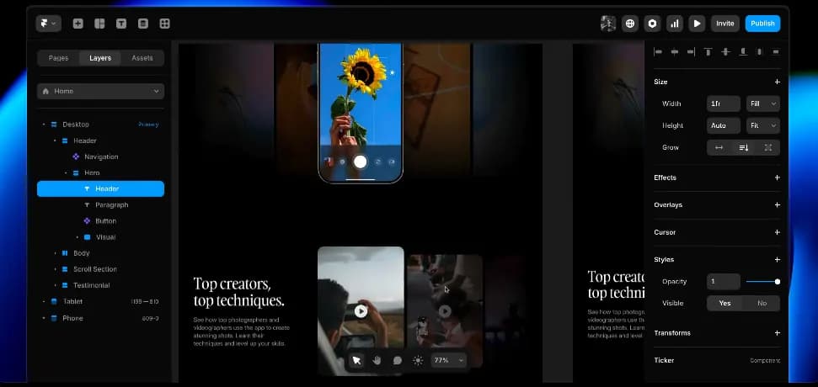Click the four-square grid icon in toolbar
818x387 pixels.
tap(164, 24)
